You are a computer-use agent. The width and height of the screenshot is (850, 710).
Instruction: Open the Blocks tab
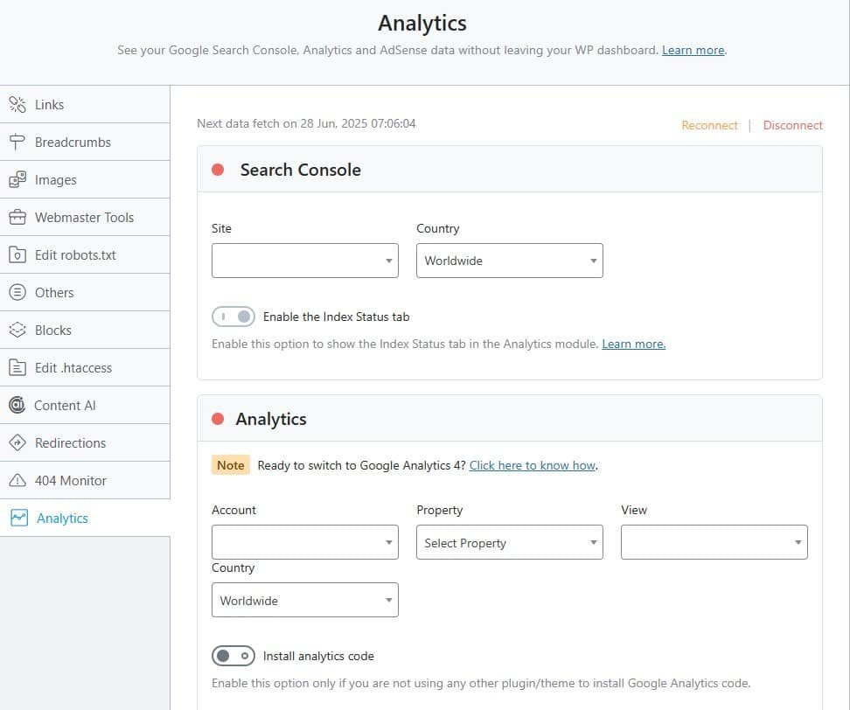[85, 330]
